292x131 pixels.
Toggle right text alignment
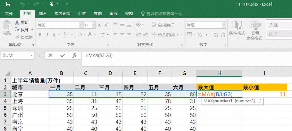point(129,35)
